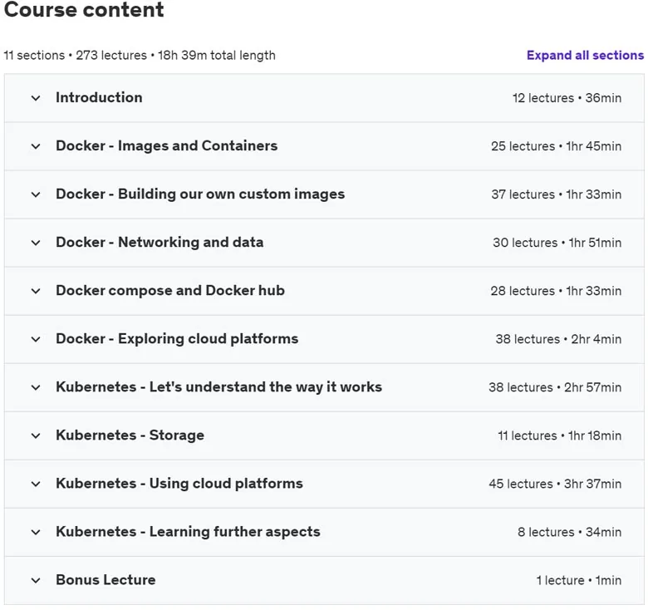Open Kubernetes - Let's understand the way it works title
The height and width of the screenshot is (610, 648).
coord(218,386)
